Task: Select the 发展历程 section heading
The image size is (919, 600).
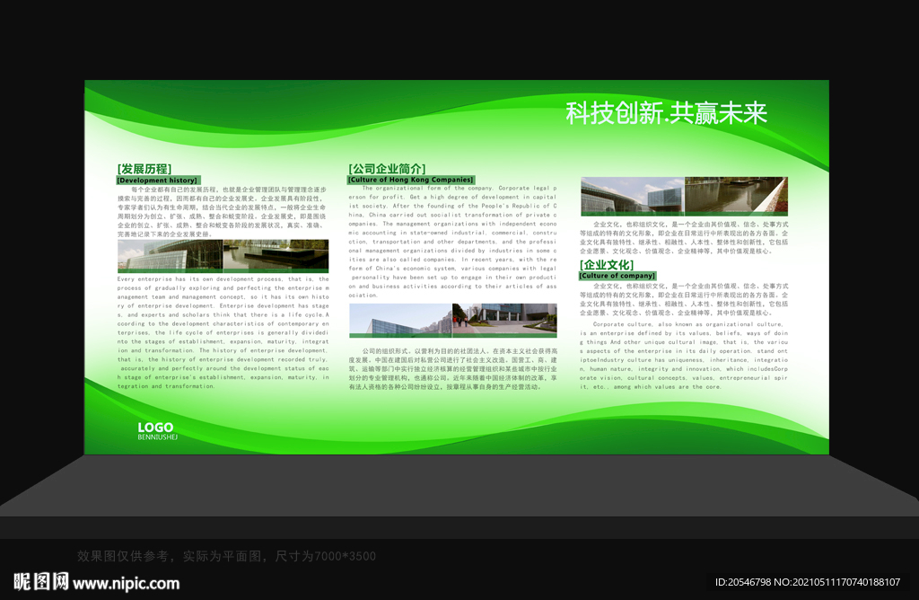Action: point(144,169)
